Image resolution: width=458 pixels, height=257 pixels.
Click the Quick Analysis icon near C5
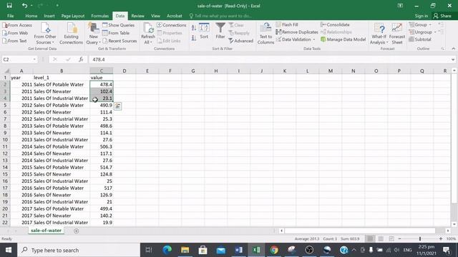click(117, 106)
